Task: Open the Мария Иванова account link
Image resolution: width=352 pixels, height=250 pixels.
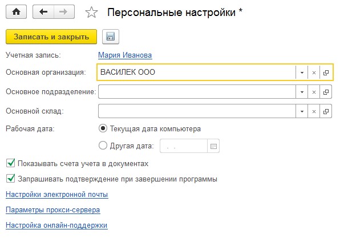Action: [125, 55]
